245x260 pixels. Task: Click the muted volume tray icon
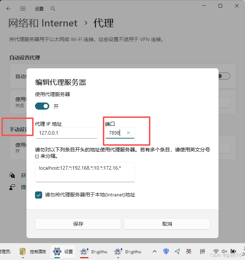[224, 251]
